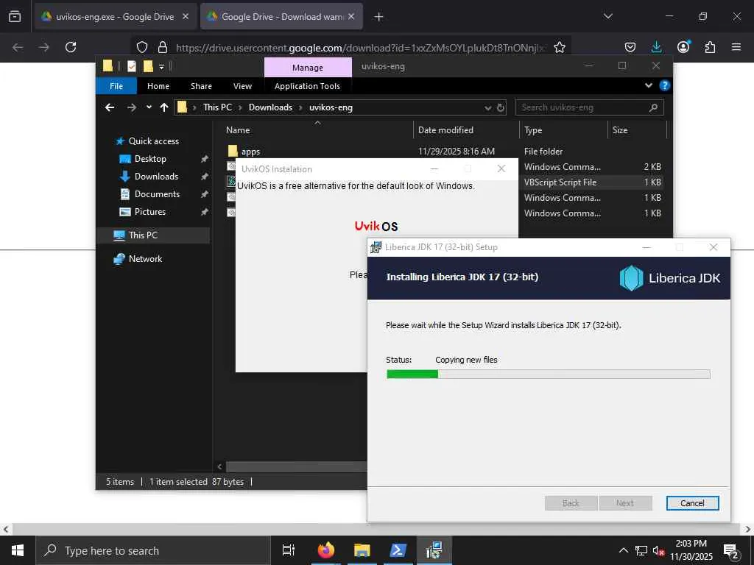The height and width of the screenshot is (565, 754).
Task: Open the address bar history dropdown
Action: click(x=487, y=107)
